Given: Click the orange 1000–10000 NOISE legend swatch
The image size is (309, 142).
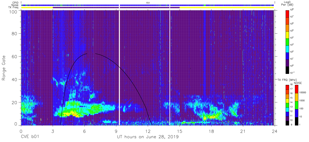Looking at the screenshot, I should [296, 97].
